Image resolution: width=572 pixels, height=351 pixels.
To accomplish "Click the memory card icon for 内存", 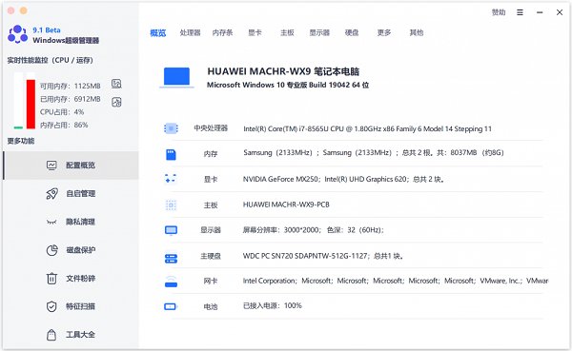I will [171, 154].
